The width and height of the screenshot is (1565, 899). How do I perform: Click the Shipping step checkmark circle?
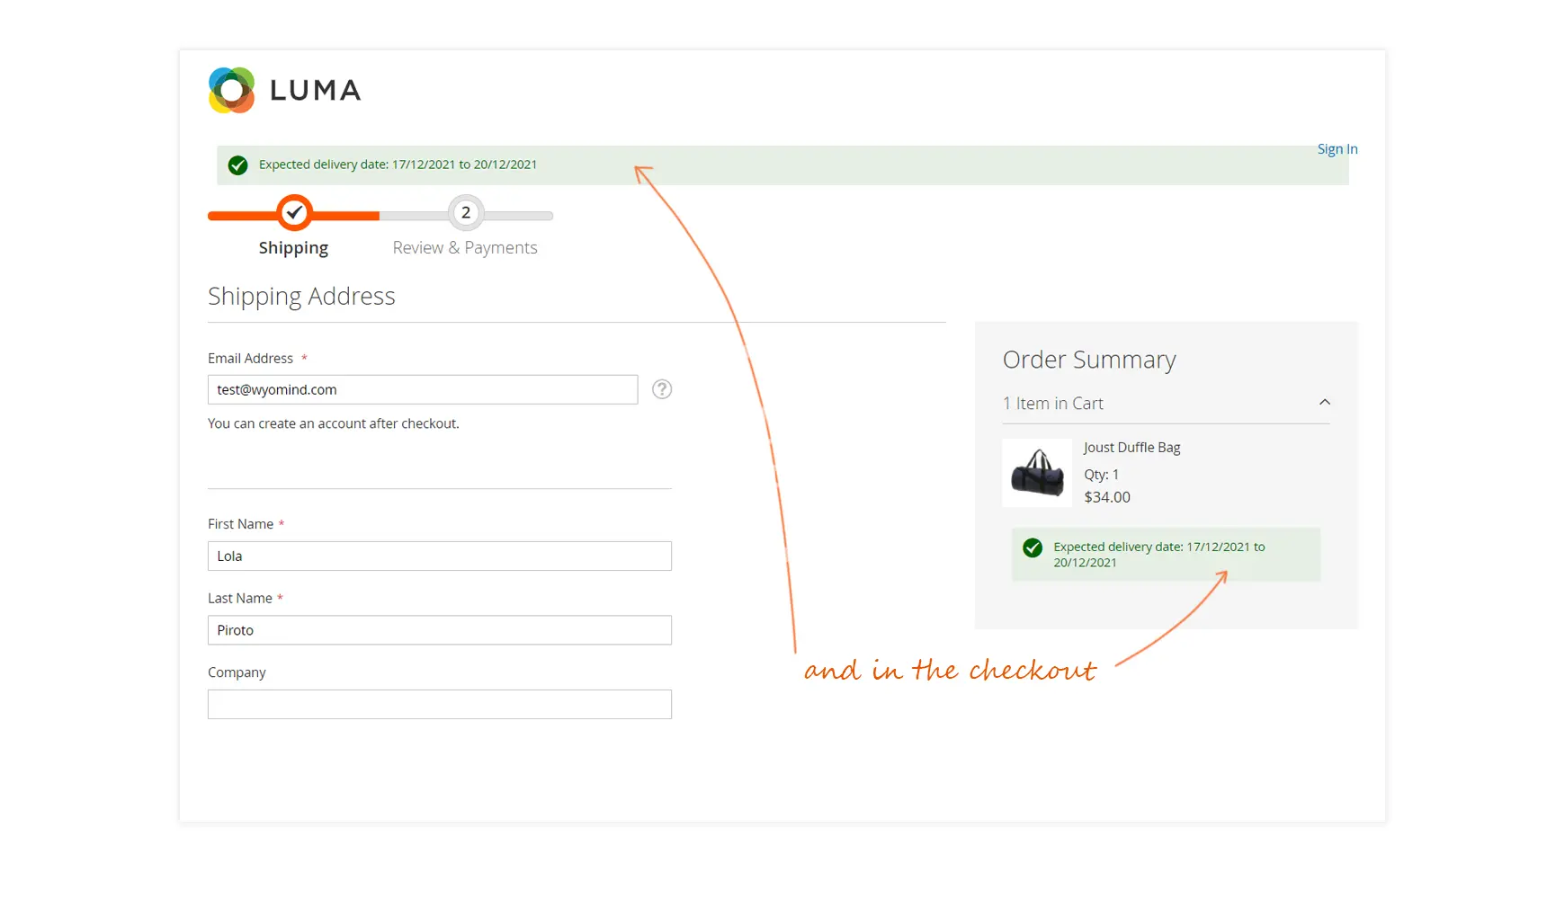click(x=294, y=213)
